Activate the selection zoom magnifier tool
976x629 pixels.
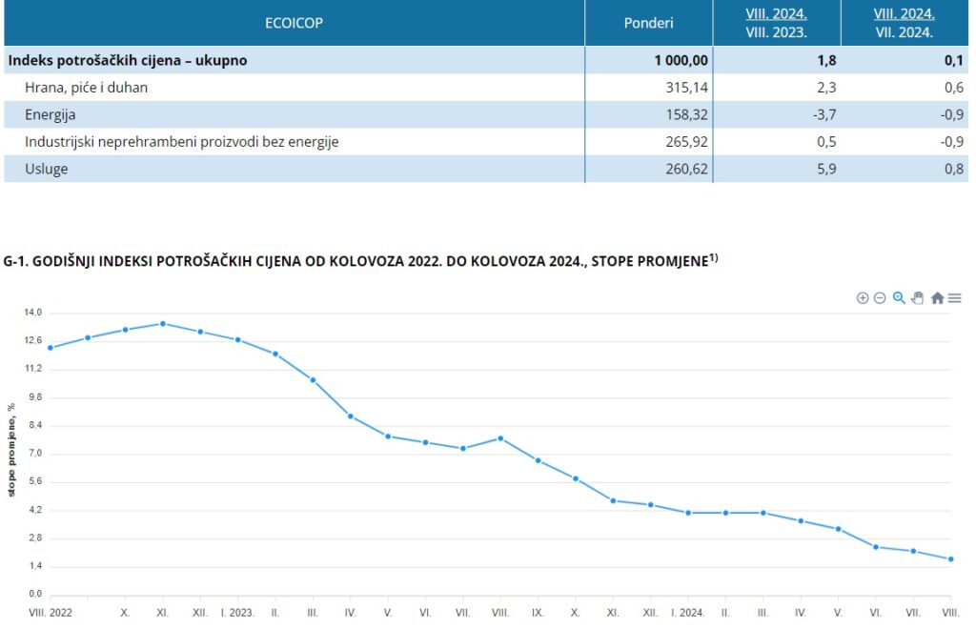pyautogui.click(x=899, y=298)
